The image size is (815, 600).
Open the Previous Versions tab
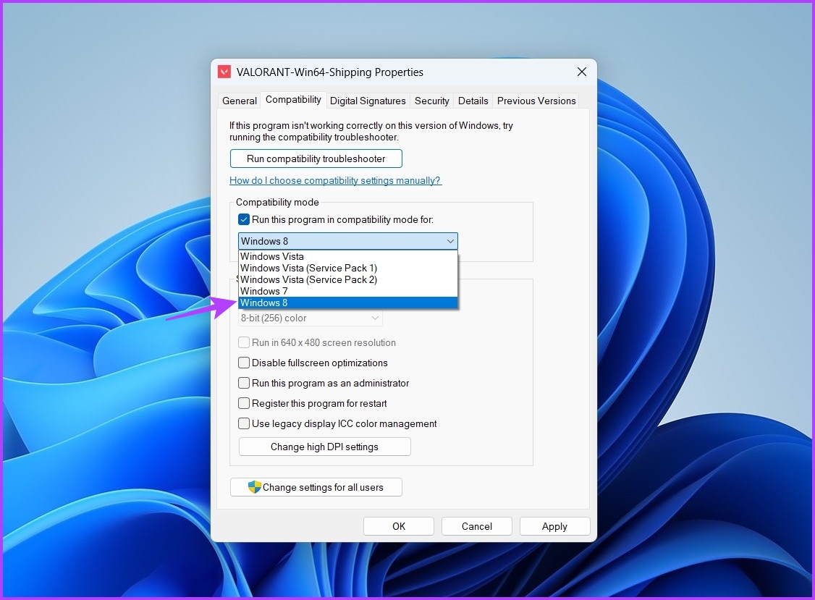536,101
